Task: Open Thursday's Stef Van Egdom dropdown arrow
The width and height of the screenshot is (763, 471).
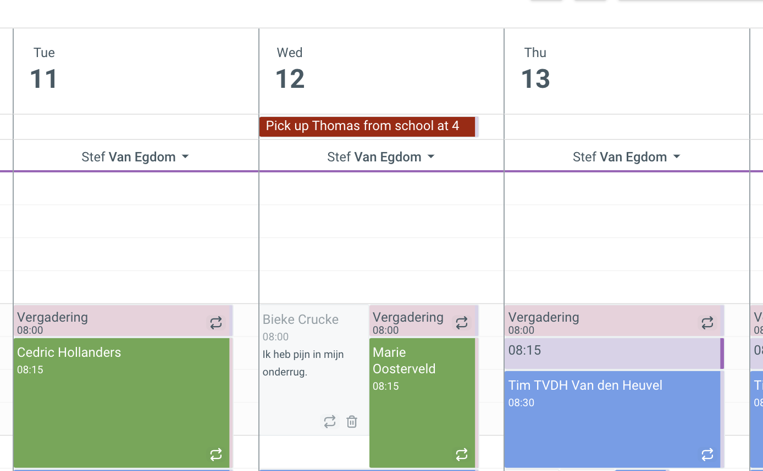Action: 677,157
